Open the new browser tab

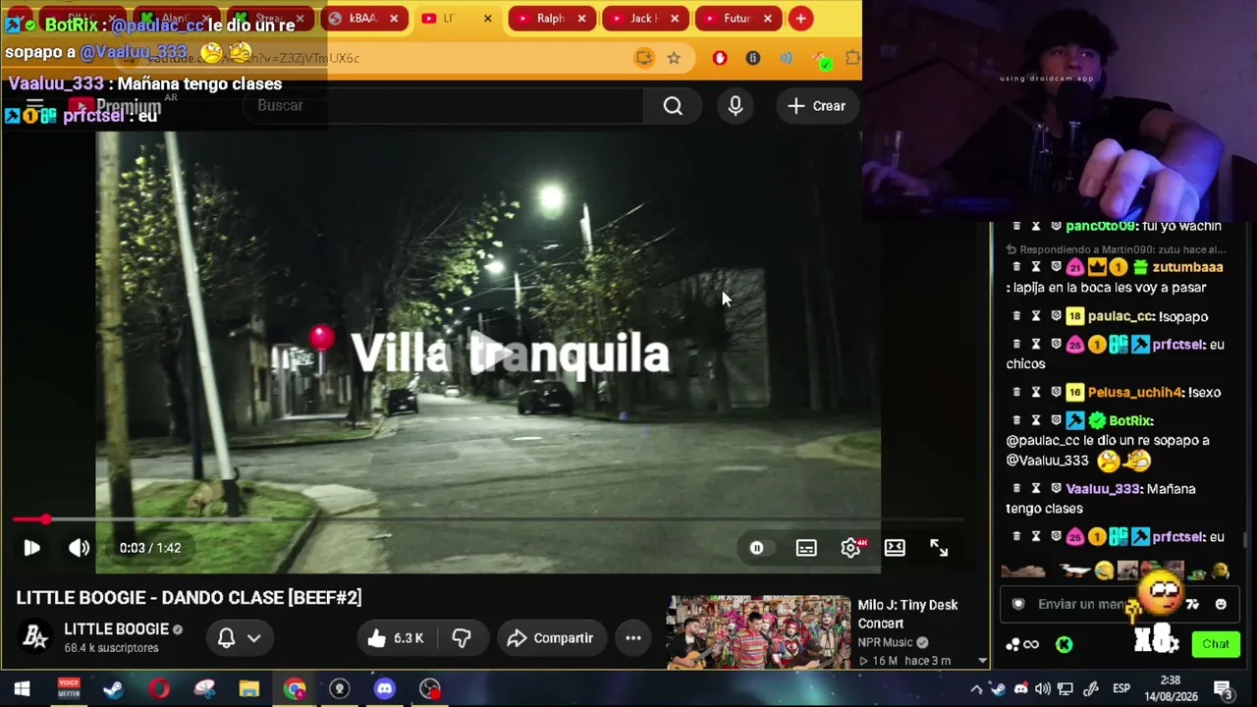pyautogui.click(x=801, y=19)
